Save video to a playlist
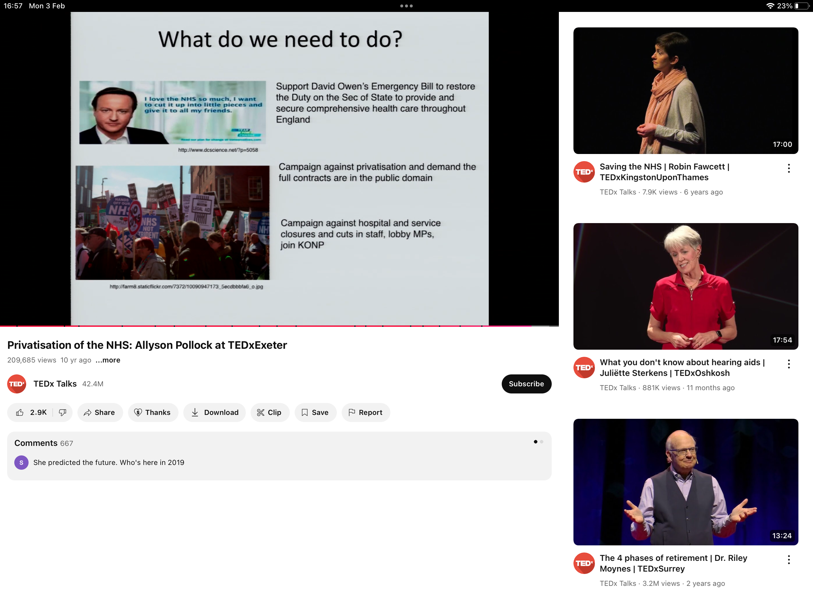 click(x=315, y=413)
